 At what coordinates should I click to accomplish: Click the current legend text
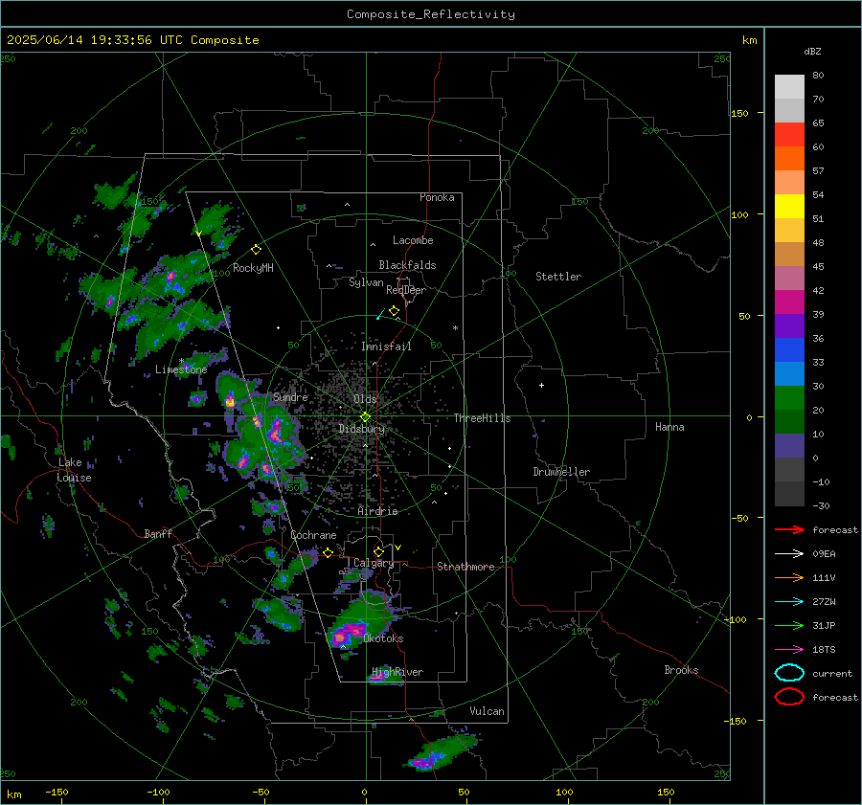[832, 673]
